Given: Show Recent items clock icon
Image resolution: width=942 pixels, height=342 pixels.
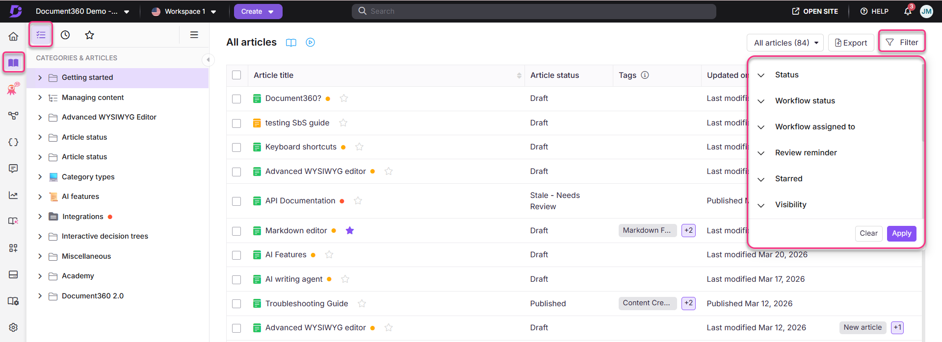Looking at the screenshot, I should [65, 35].
